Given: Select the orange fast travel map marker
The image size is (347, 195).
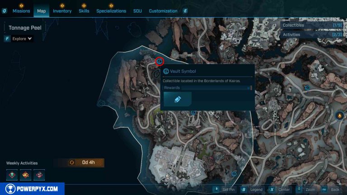Looking at the screenshot, I should tap(339, 116).
